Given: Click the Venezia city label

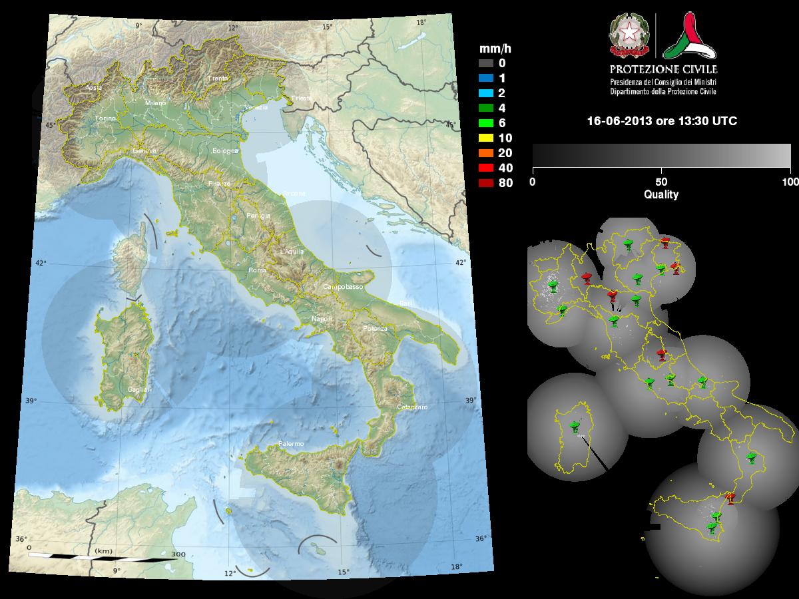Looking at the screenshot, I should 256,108.
